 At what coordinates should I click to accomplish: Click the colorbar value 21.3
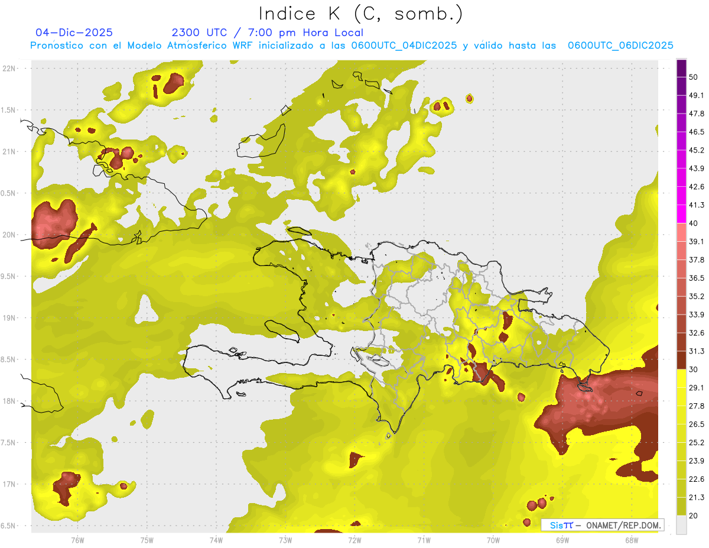coord(697,497)
